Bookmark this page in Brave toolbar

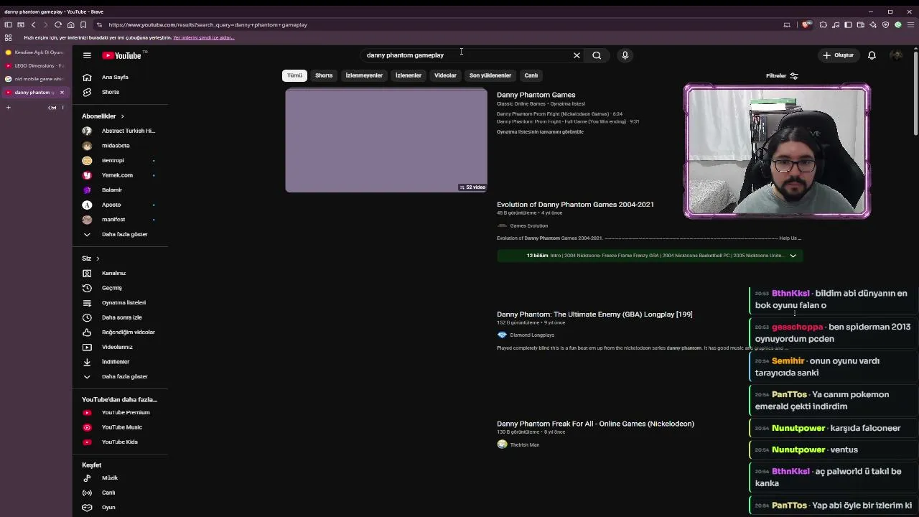pyautogui.click(x=83, y=24)
